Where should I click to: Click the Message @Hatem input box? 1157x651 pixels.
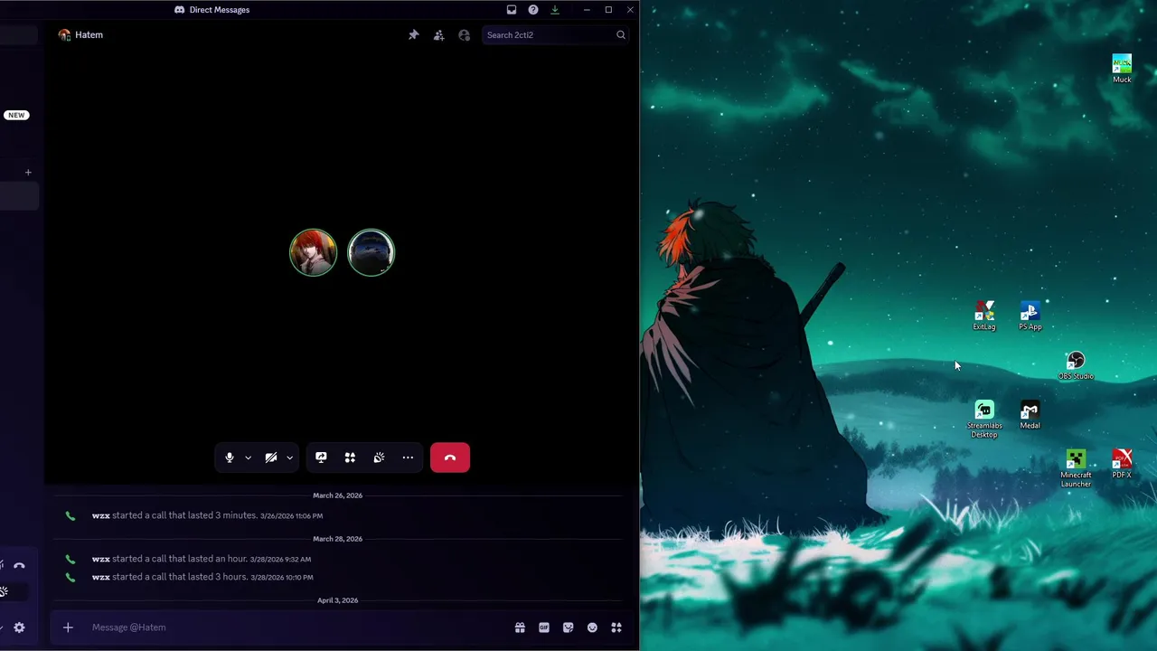[298, 627]
